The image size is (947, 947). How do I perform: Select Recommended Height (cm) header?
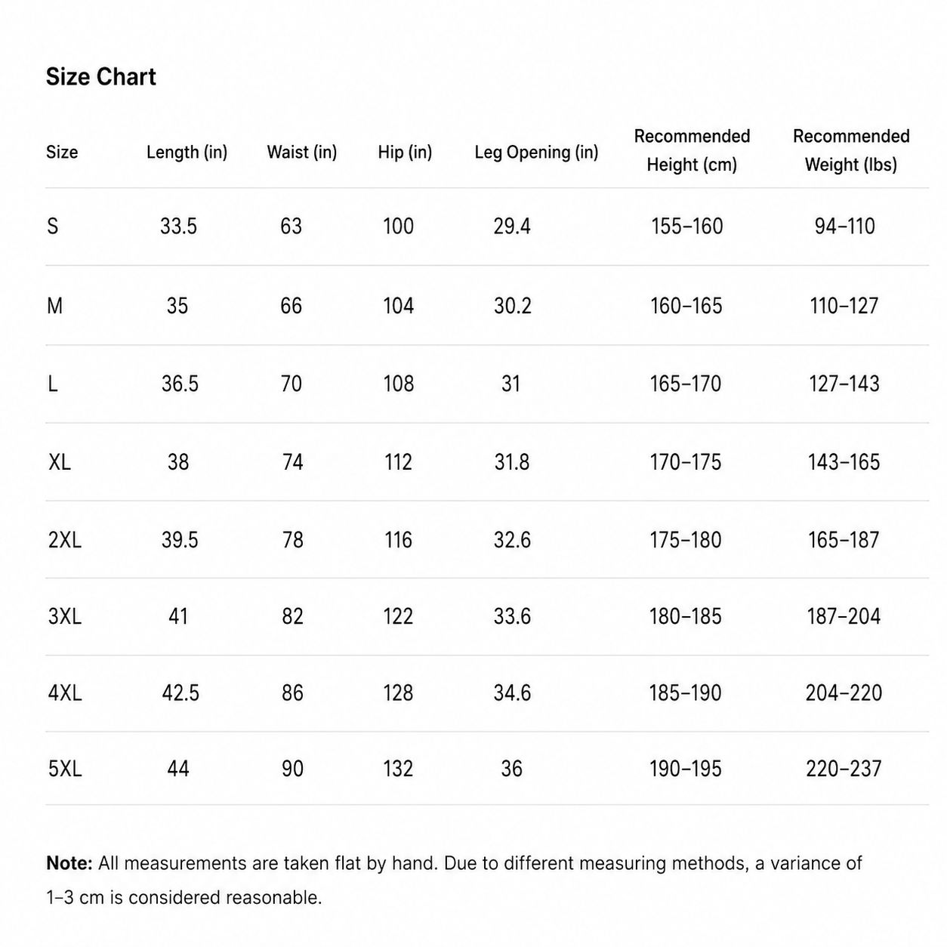[692, 150]
